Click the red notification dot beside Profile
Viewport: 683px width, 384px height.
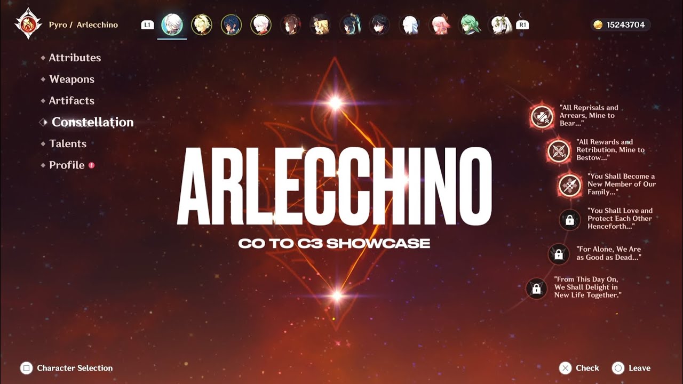tap(91, 165)
